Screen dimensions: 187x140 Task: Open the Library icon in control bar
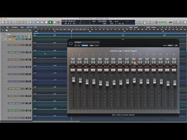[3, 22]
